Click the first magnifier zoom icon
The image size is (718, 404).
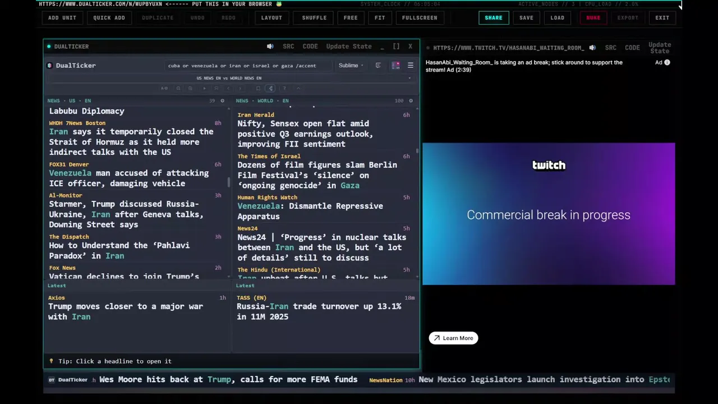(x=178, y=88)
